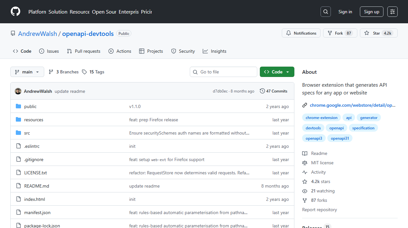Click the Activity pulse icon in the sidebar

coord(305,172)
